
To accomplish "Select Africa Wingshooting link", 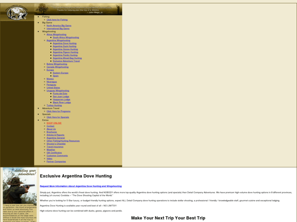I will click(56, 34).
